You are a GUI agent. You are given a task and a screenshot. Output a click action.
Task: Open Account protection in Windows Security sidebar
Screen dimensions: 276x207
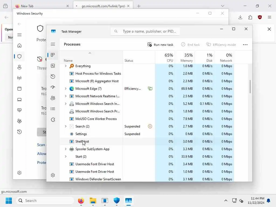[19, 67]
